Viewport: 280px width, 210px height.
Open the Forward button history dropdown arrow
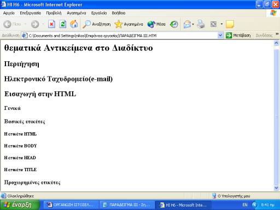(43, 24)
